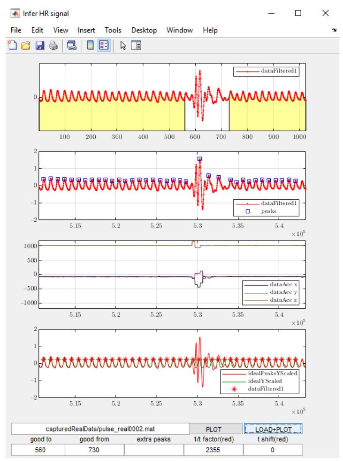Open the Insert menu
The image size is (343, 461).
pyautogui.click(x=86, y=30)
